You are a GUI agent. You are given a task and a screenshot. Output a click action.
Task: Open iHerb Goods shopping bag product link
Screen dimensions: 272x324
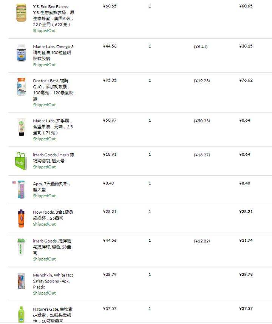click(53, 158)
